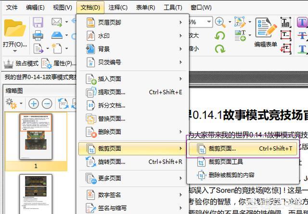Click 属性(P)... properties button

pos(59,63)
